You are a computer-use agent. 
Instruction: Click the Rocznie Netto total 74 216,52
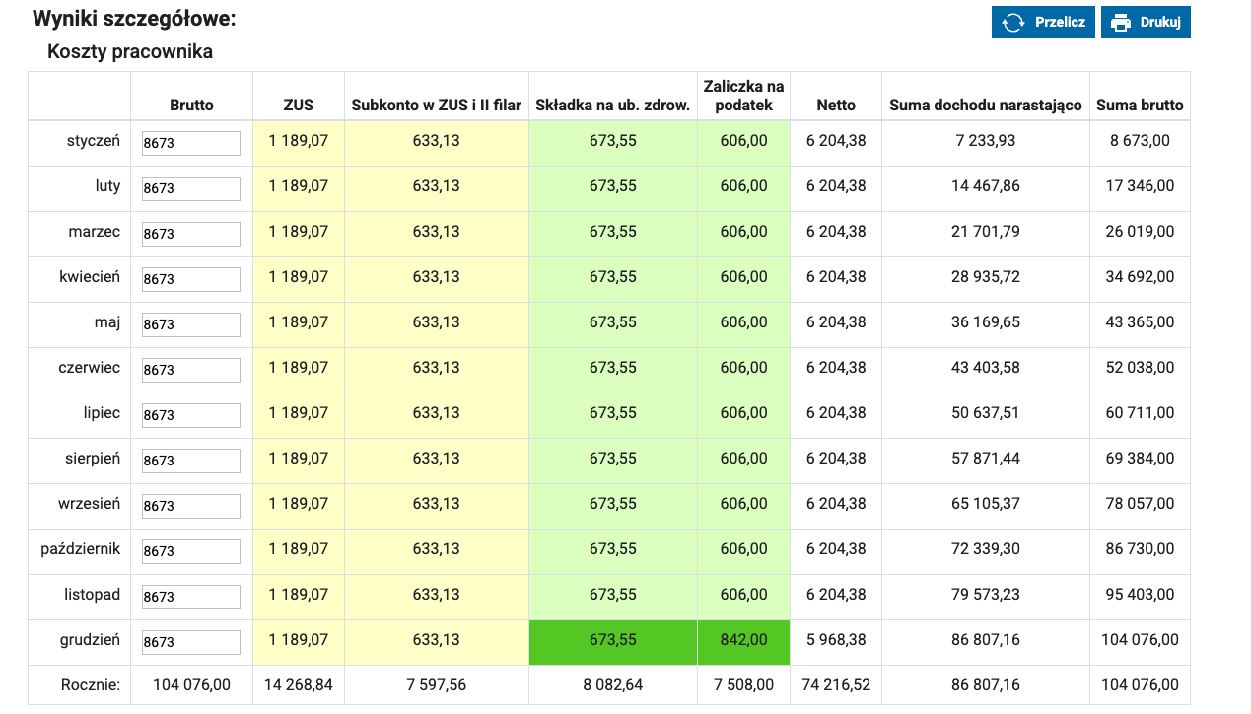point(835,684)
